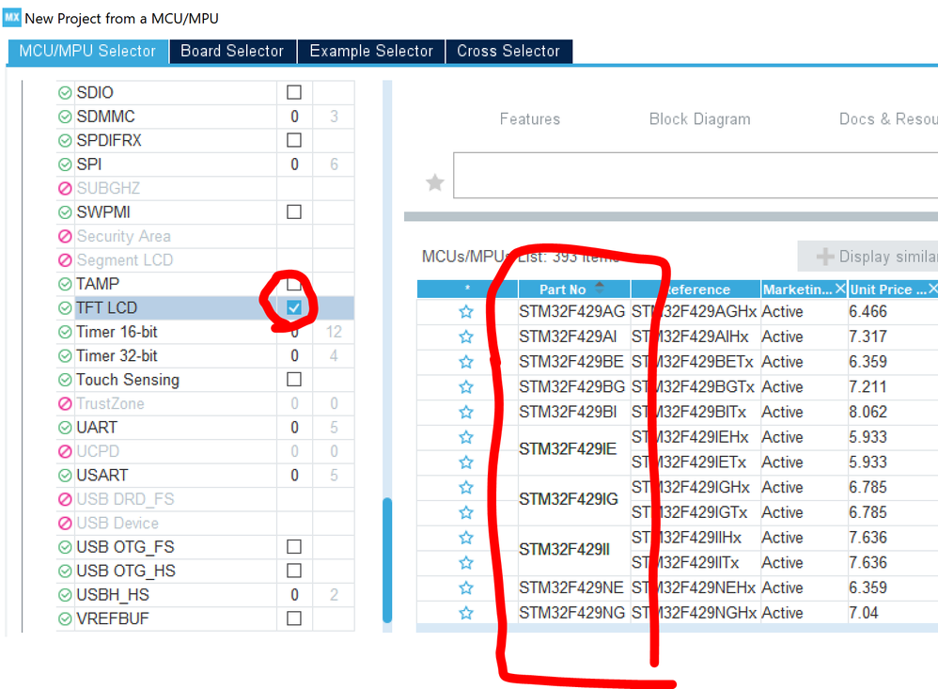Click the green check icon next to SDIO
Screen dimensions: 938x689
[65, 93]
